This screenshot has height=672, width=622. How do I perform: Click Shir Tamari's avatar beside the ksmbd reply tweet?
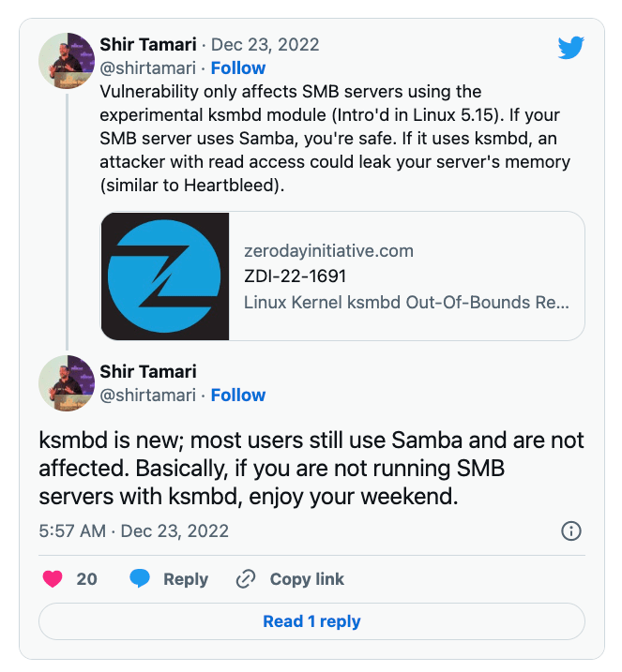(66, 382)
